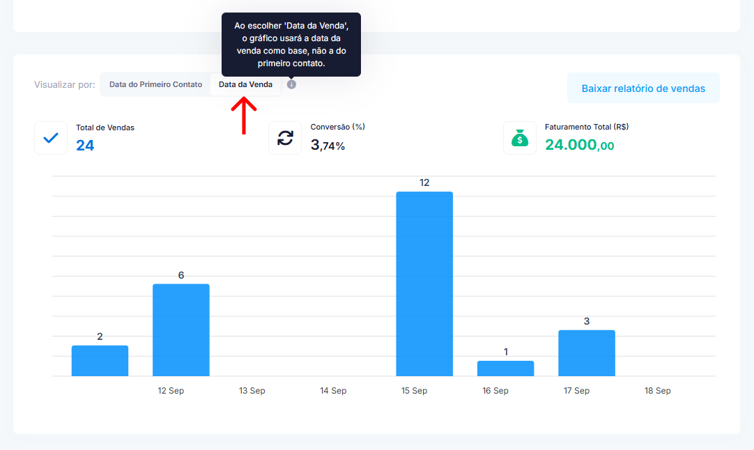Screen dimensions: 754x450
Task: Click the dark tooltip about Data da Venda
Action: coord(291,44)
